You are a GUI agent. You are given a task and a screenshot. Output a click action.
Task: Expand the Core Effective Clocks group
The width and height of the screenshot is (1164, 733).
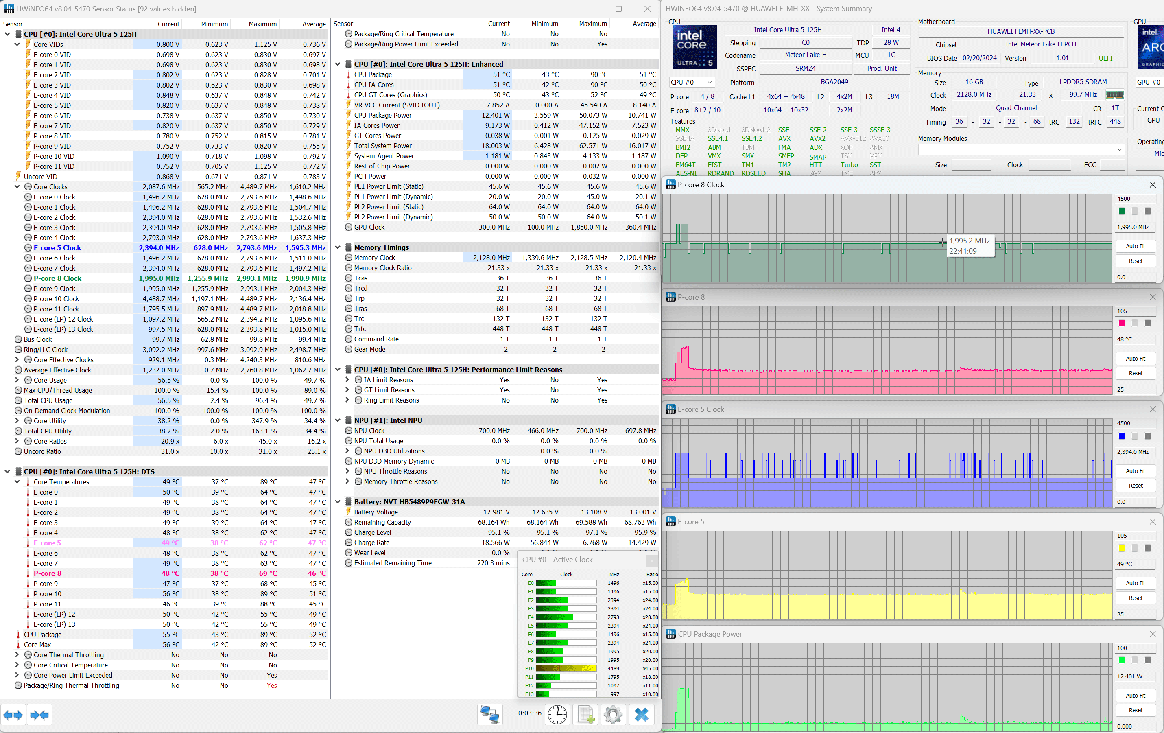point(17,360)
